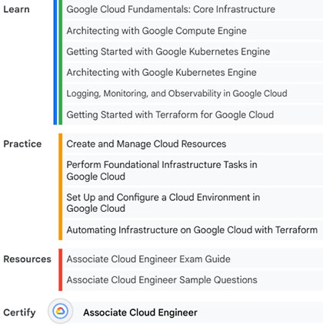
Task: Click the Associate Cloud Engineer certification title
Action: [140, 312]
